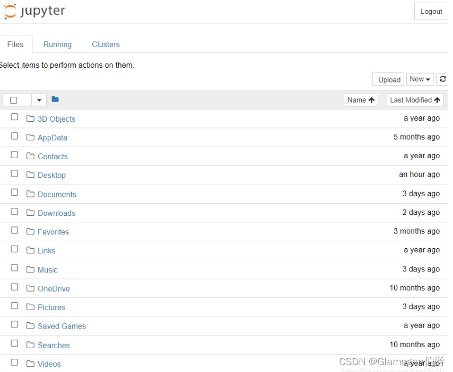Open the New dropdown menu
453x372 pixels.
coord(420,78)
